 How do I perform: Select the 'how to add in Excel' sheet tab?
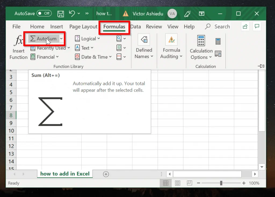click(x=65, y=174)
